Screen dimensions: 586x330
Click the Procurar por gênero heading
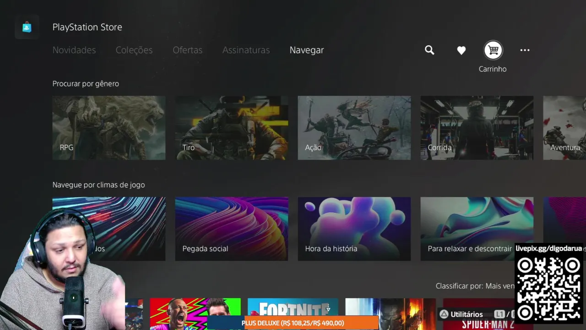click(86, 84)
